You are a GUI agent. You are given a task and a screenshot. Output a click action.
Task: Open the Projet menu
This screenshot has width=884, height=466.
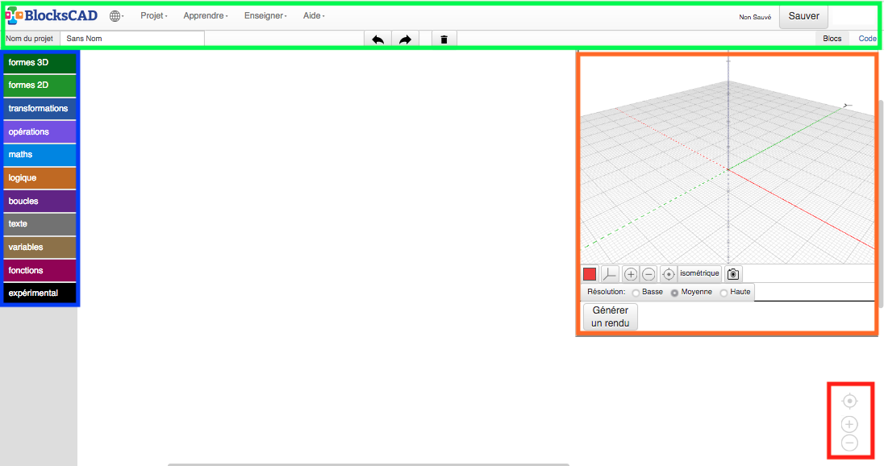(x=154, y=16)
